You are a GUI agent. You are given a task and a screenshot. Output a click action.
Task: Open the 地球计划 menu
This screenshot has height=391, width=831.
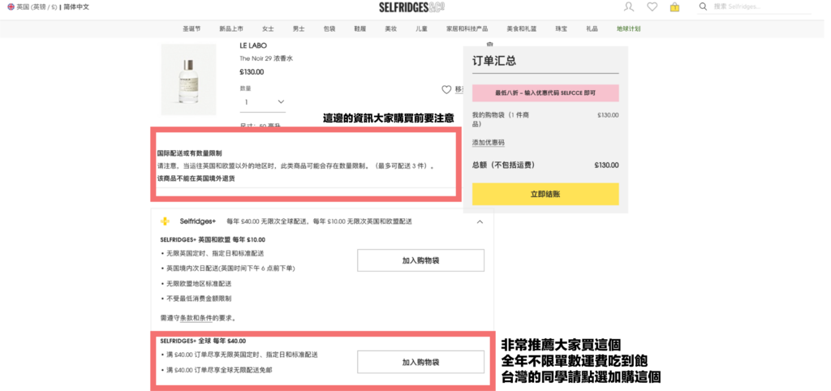pos(629,29)
